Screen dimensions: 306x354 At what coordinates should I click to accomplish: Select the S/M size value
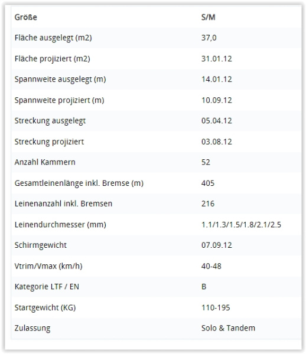pos(208,17)
